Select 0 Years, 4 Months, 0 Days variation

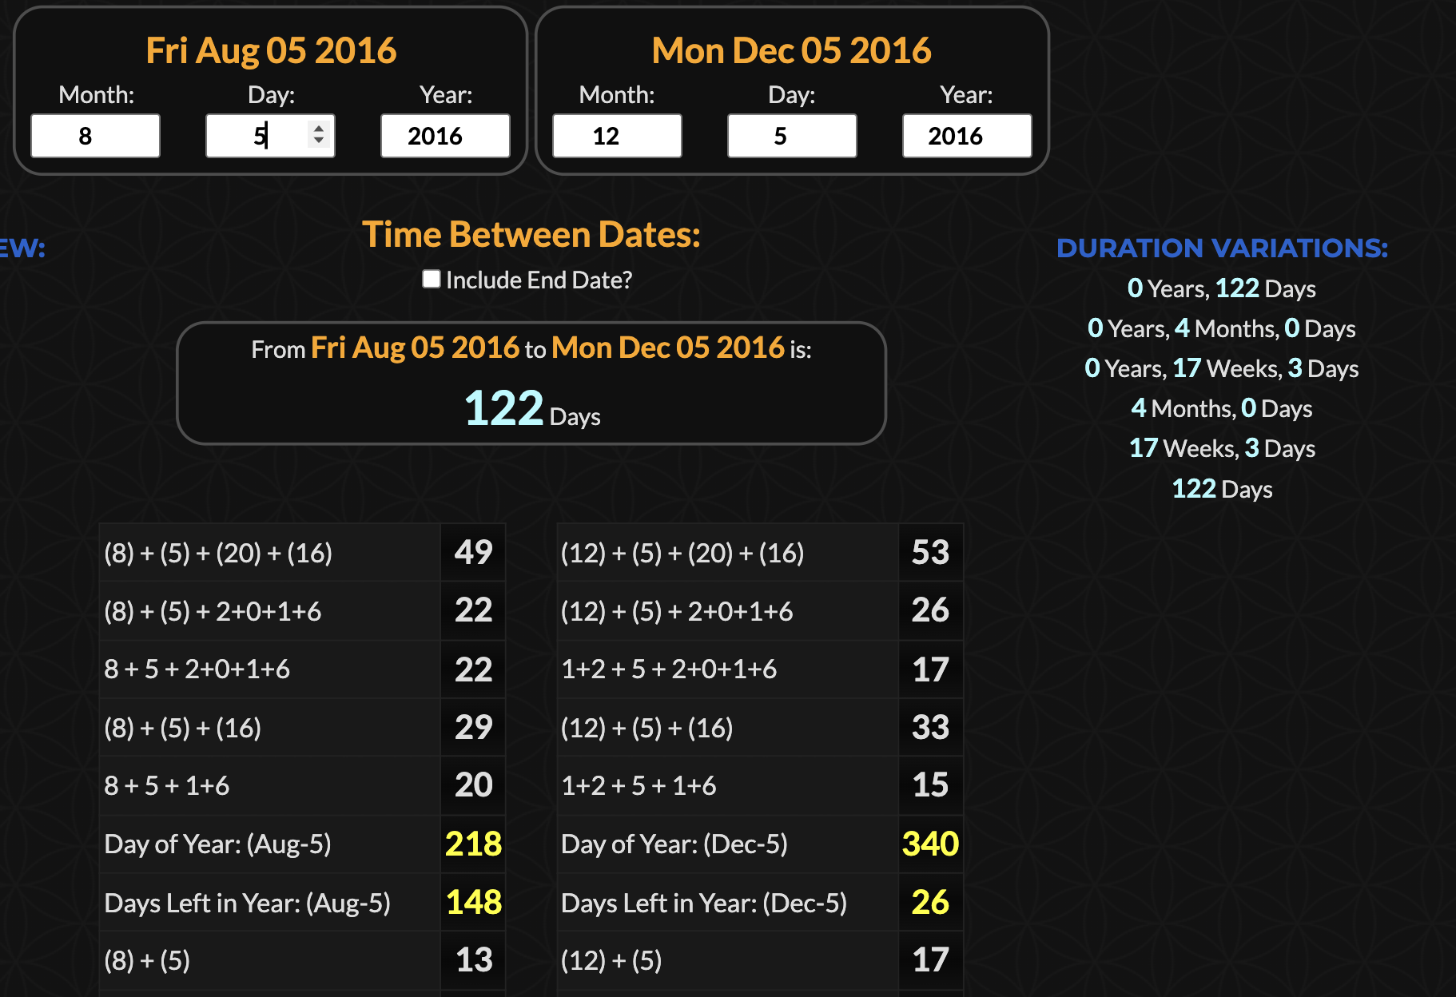1222,328
